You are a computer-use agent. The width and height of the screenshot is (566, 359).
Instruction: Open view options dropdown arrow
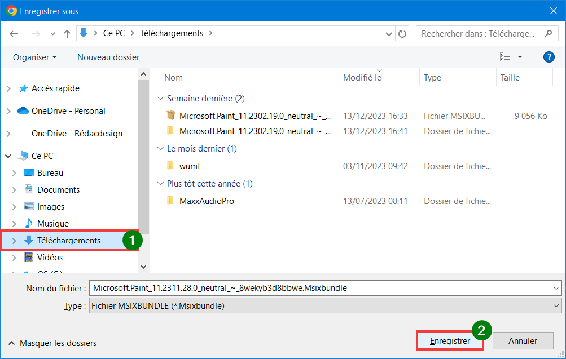click(520, 57)
